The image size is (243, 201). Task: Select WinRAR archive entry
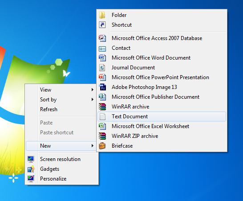click(x=162, y=107)
